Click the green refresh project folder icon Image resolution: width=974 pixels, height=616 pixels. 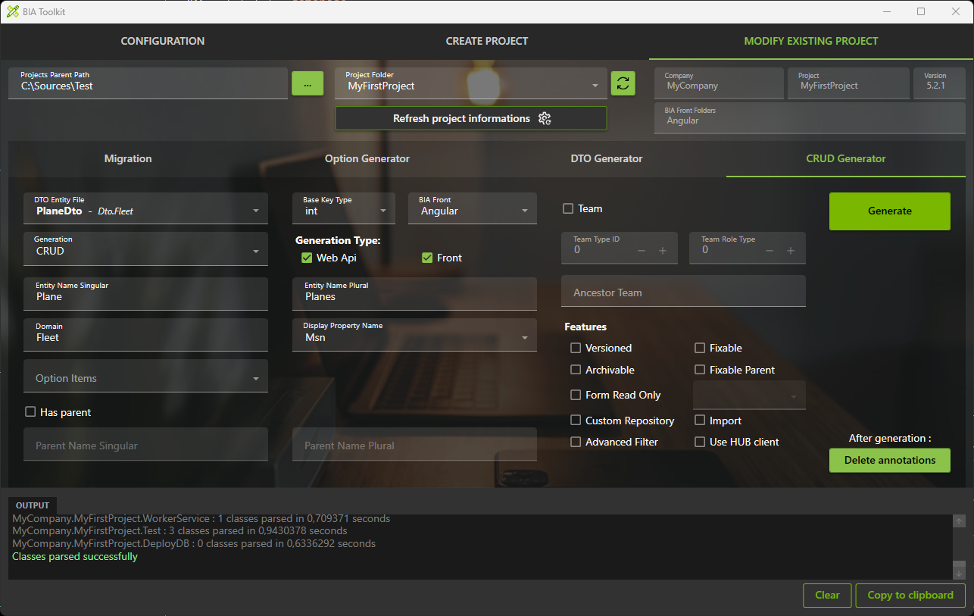coord(623,83)
